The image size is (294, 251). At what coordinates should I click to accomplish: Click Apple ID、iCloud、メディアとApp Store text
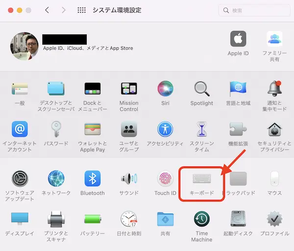88,48
